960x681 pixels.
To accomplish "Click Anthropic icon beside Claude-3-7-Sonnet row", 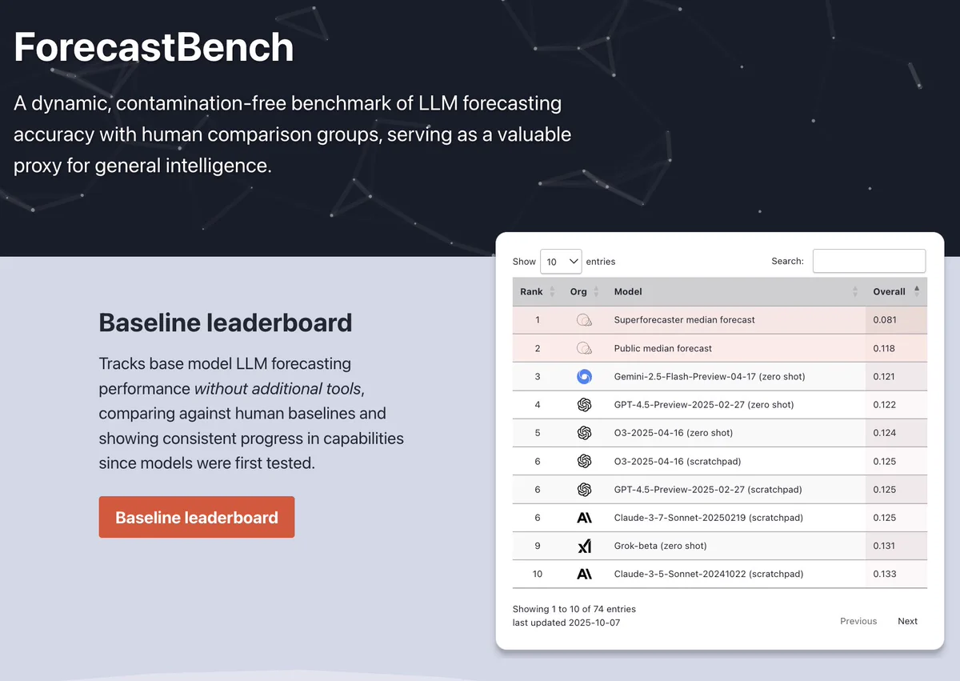I will tap(584, 518).
